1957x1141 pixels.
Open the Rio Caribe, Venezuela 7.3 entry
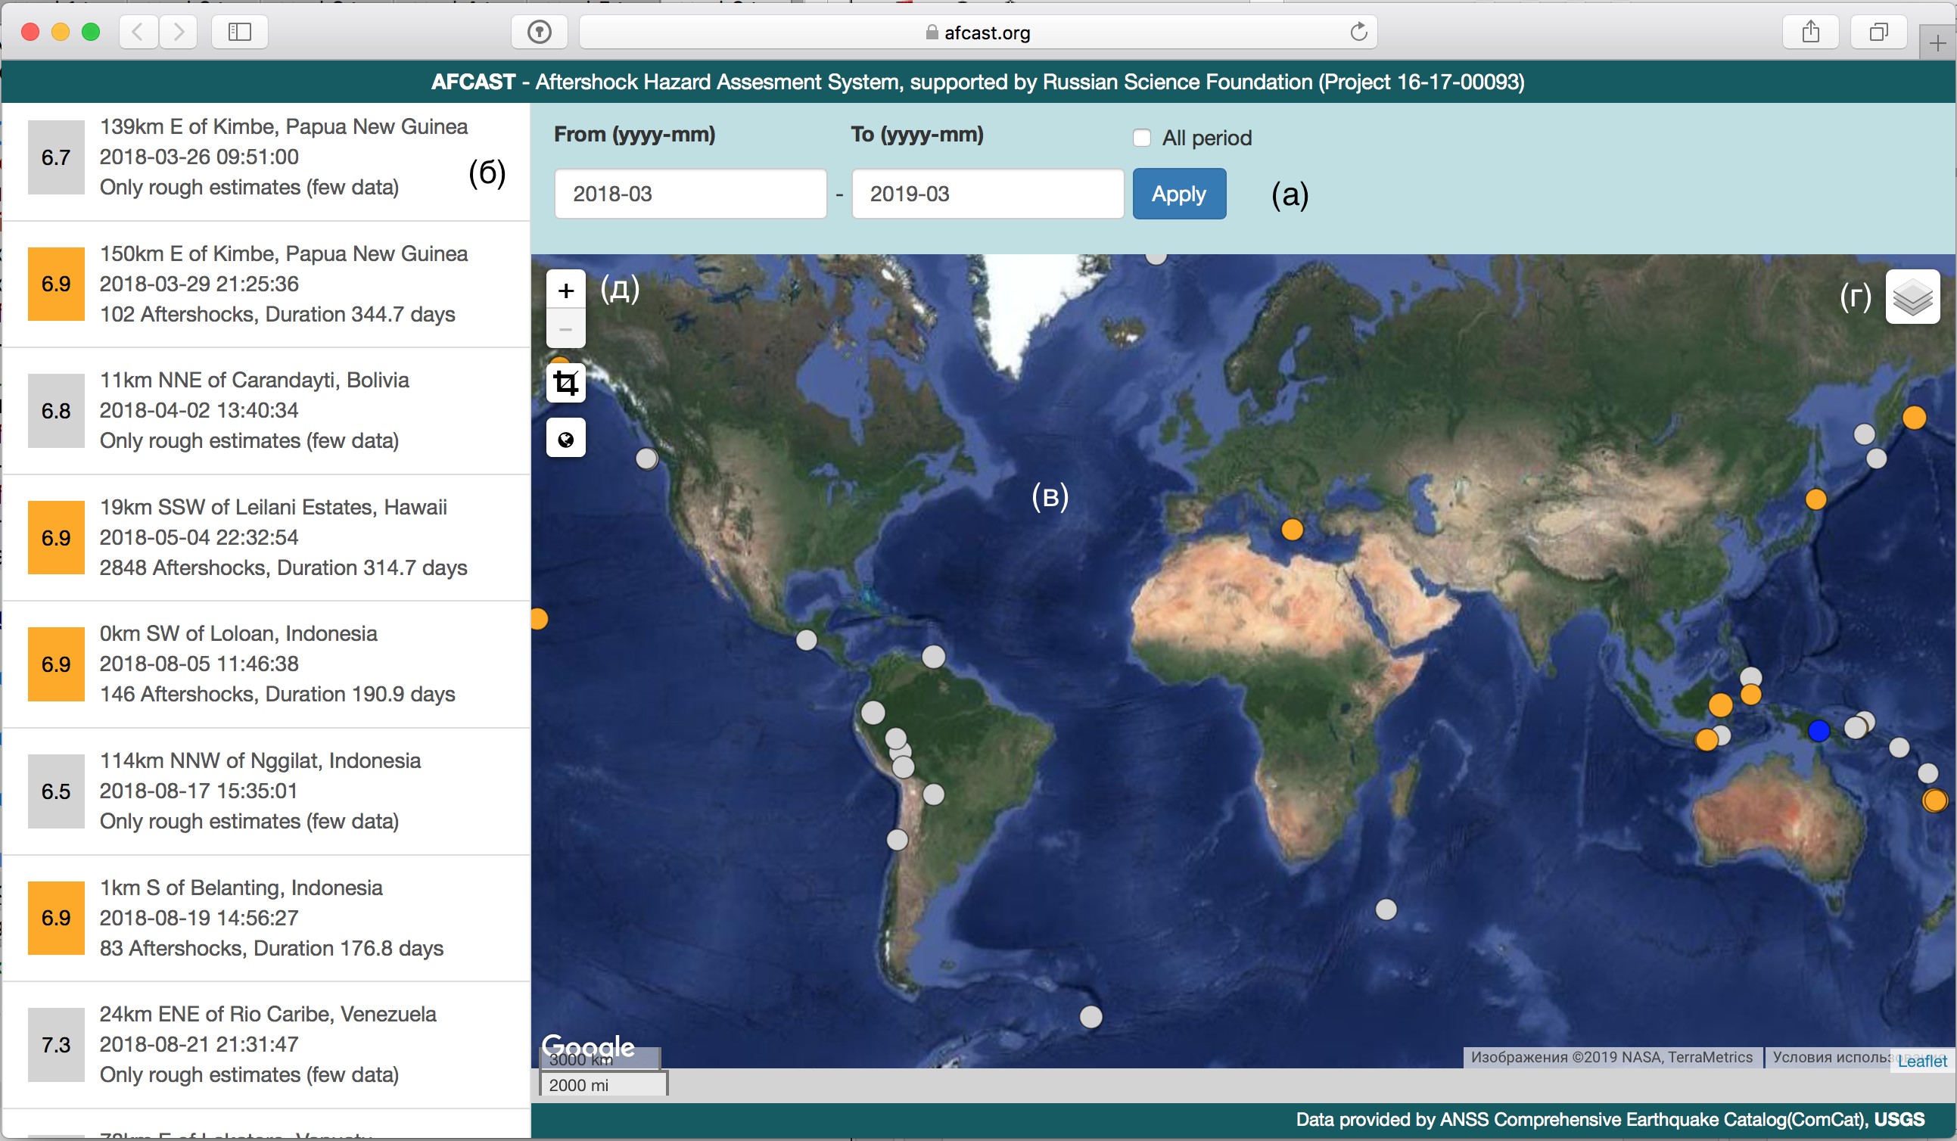266,1045
